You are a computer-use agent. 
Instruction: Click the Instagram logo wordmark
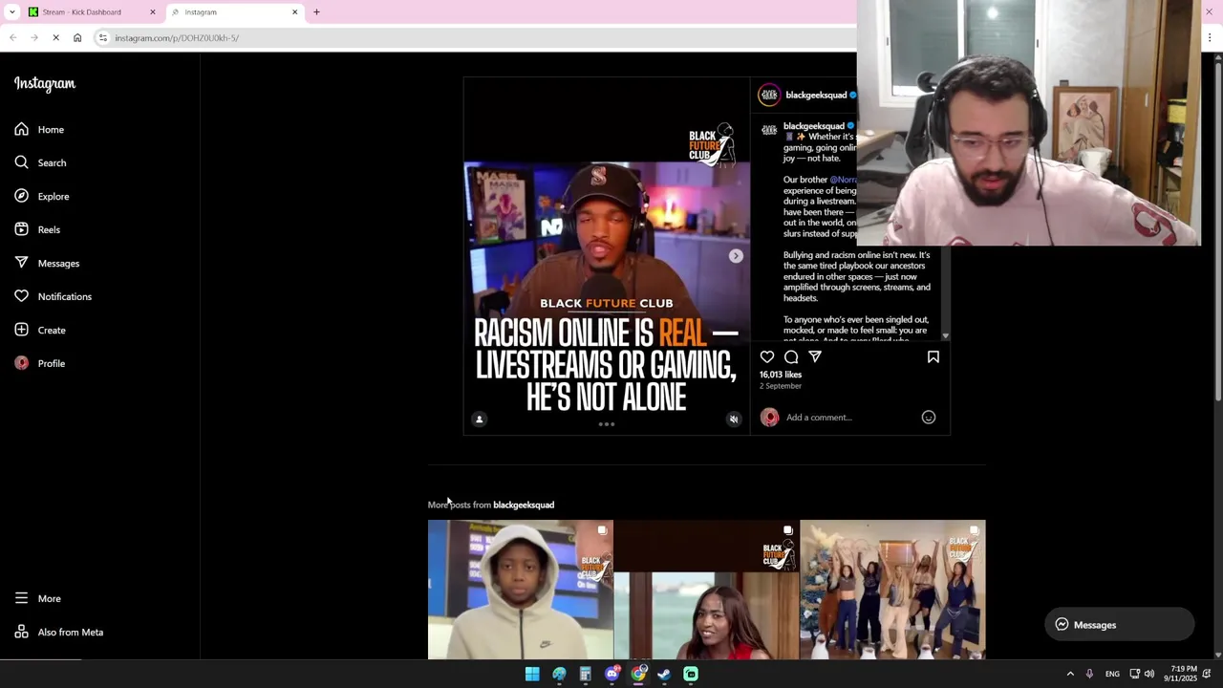tap(45, 84)
